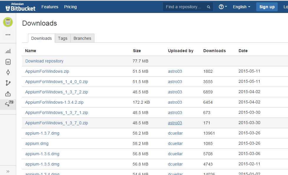The image size is (288, 175).
Task: Switch to the Tags tab
Action: (63, 38)
